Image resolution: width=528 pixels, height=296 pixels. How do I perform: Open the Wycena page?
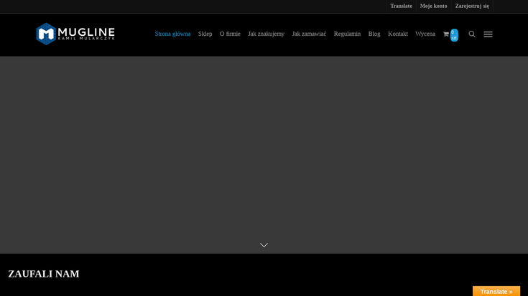click(x=425, y=34)
